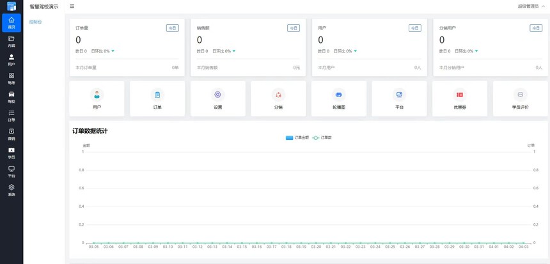The image size is (550, 264).
Task: Open the 学员评价 (Student Reviews) shortcut icon
Action: 520,95
